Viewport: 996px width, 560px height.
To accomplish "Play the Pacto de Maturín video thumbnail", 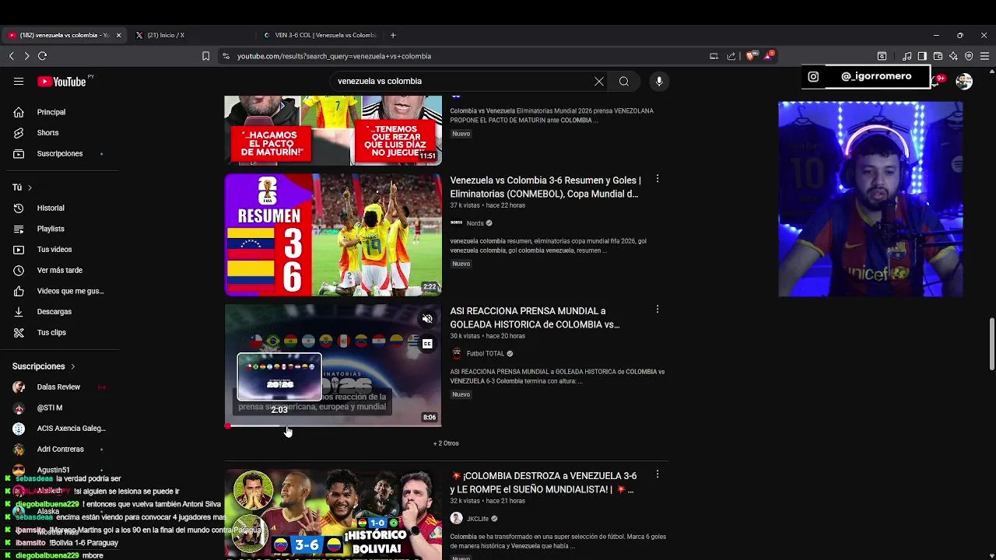I will [x=333, y=130].
